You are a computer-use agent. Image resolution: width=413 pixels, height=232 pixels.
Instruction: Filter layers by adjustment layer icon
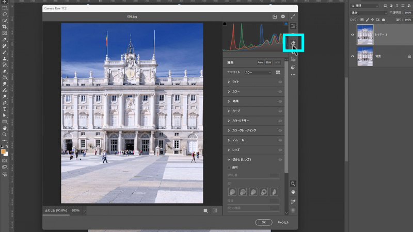(x=391, y=6)
